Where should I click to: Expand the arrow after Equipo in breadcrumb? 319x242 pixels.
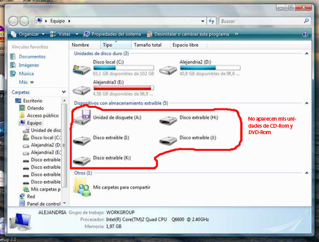pyautogui.click(x=69, y=21)
